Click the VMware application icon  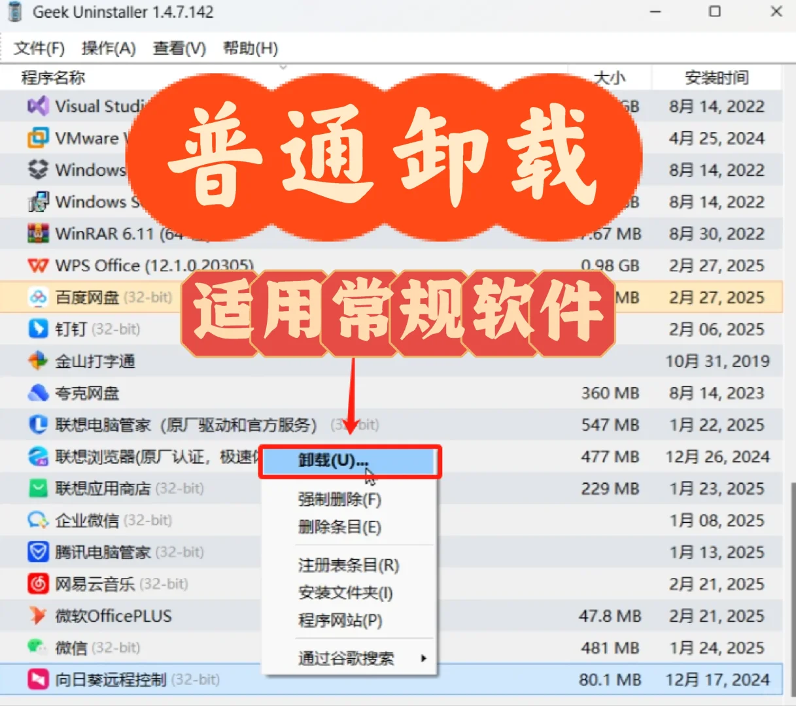coord(37,138)
